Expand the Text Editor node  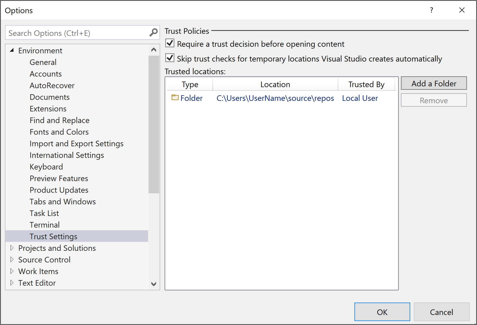pos(12,282)
